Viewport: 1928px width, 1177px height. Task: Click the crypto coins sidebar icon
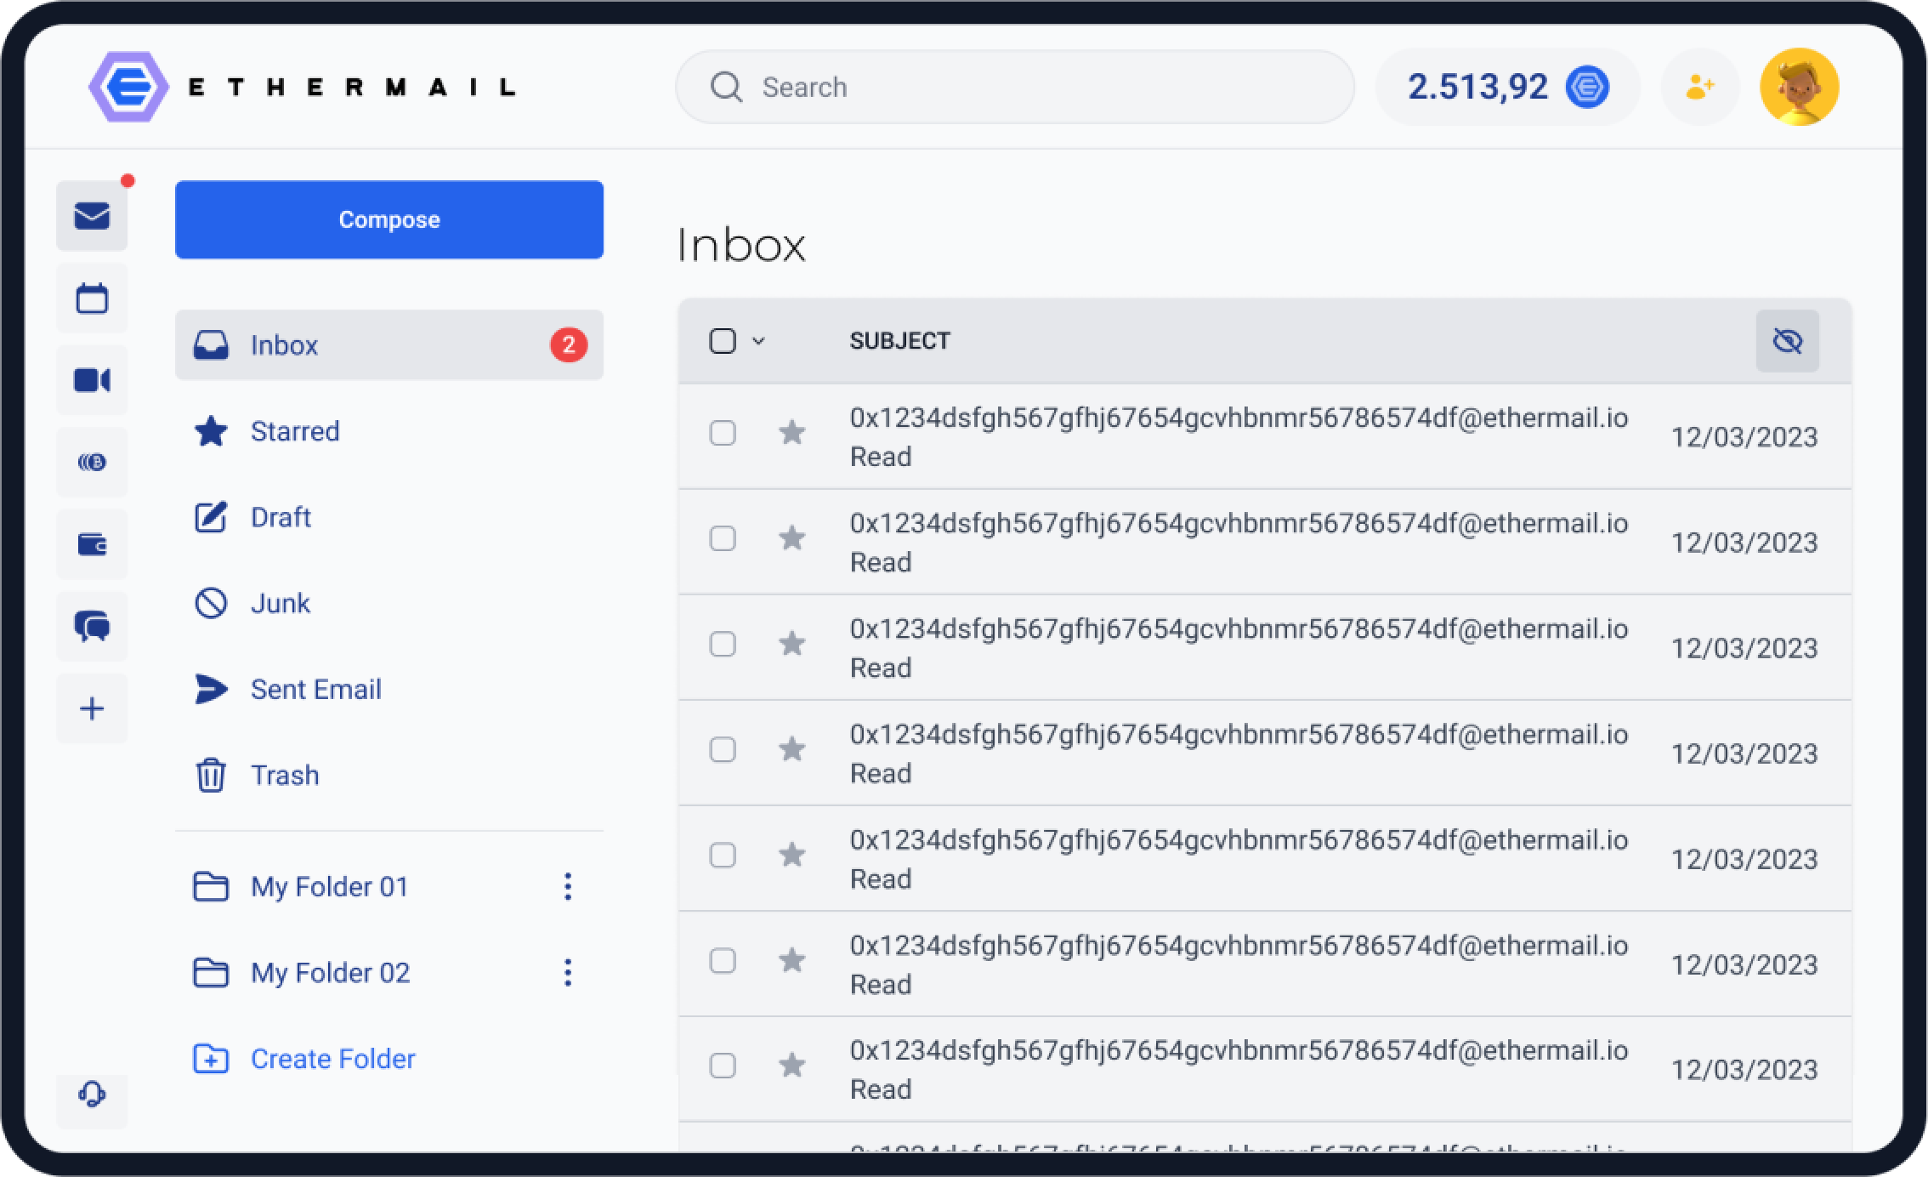point(92,463)
